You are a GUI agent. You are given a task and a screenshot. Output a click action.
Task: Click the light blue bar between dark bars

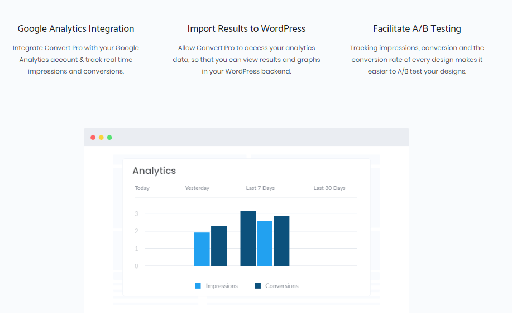click(265, 244)
